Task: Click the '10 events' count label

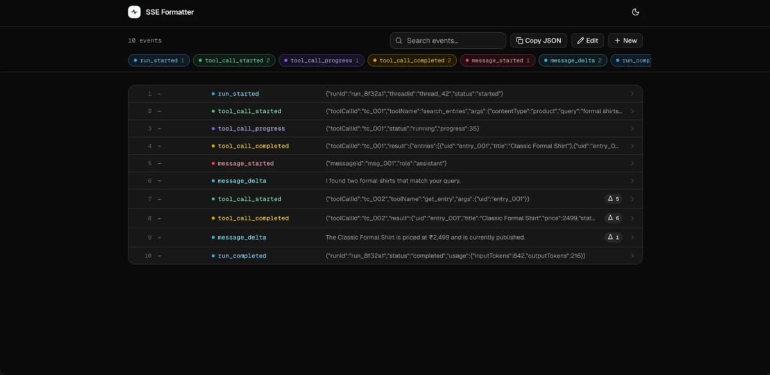Action: click(x=145, y=40)
